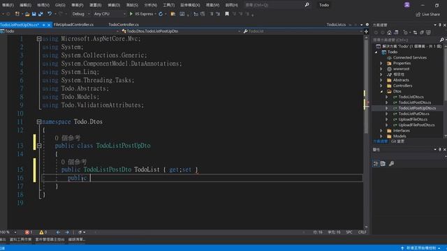Collapse the namespace Todo.Dtos block

coord(39,122)
